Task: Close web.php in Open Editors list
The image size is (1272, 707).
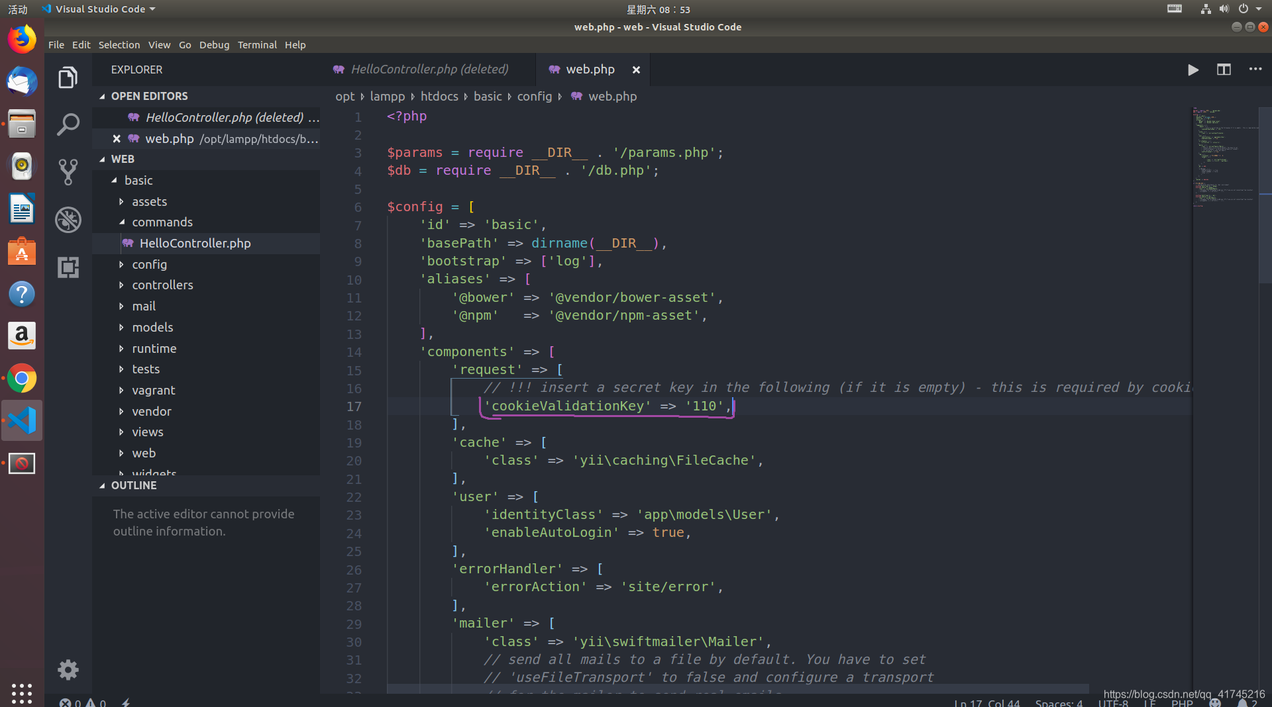Action: point(117,138)
